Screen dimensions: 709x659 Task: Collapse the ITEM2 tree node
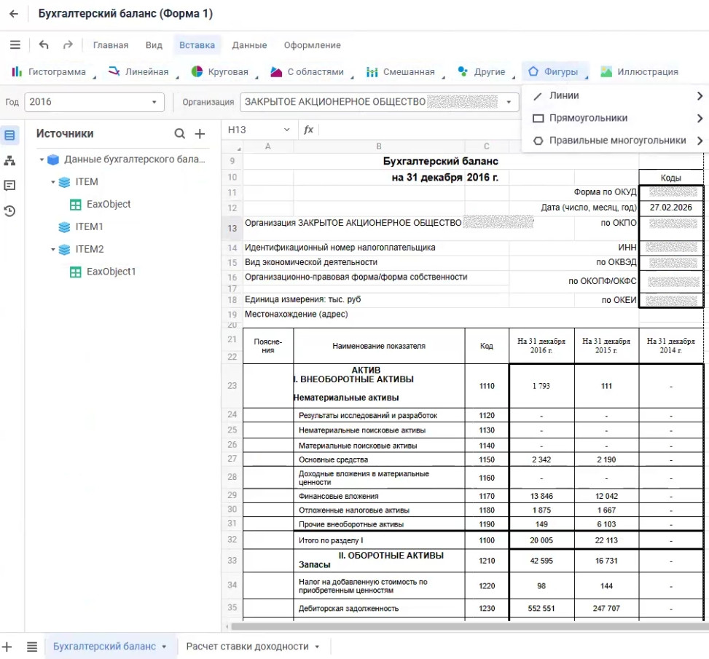pyautogui.click(x=53, y=250)
